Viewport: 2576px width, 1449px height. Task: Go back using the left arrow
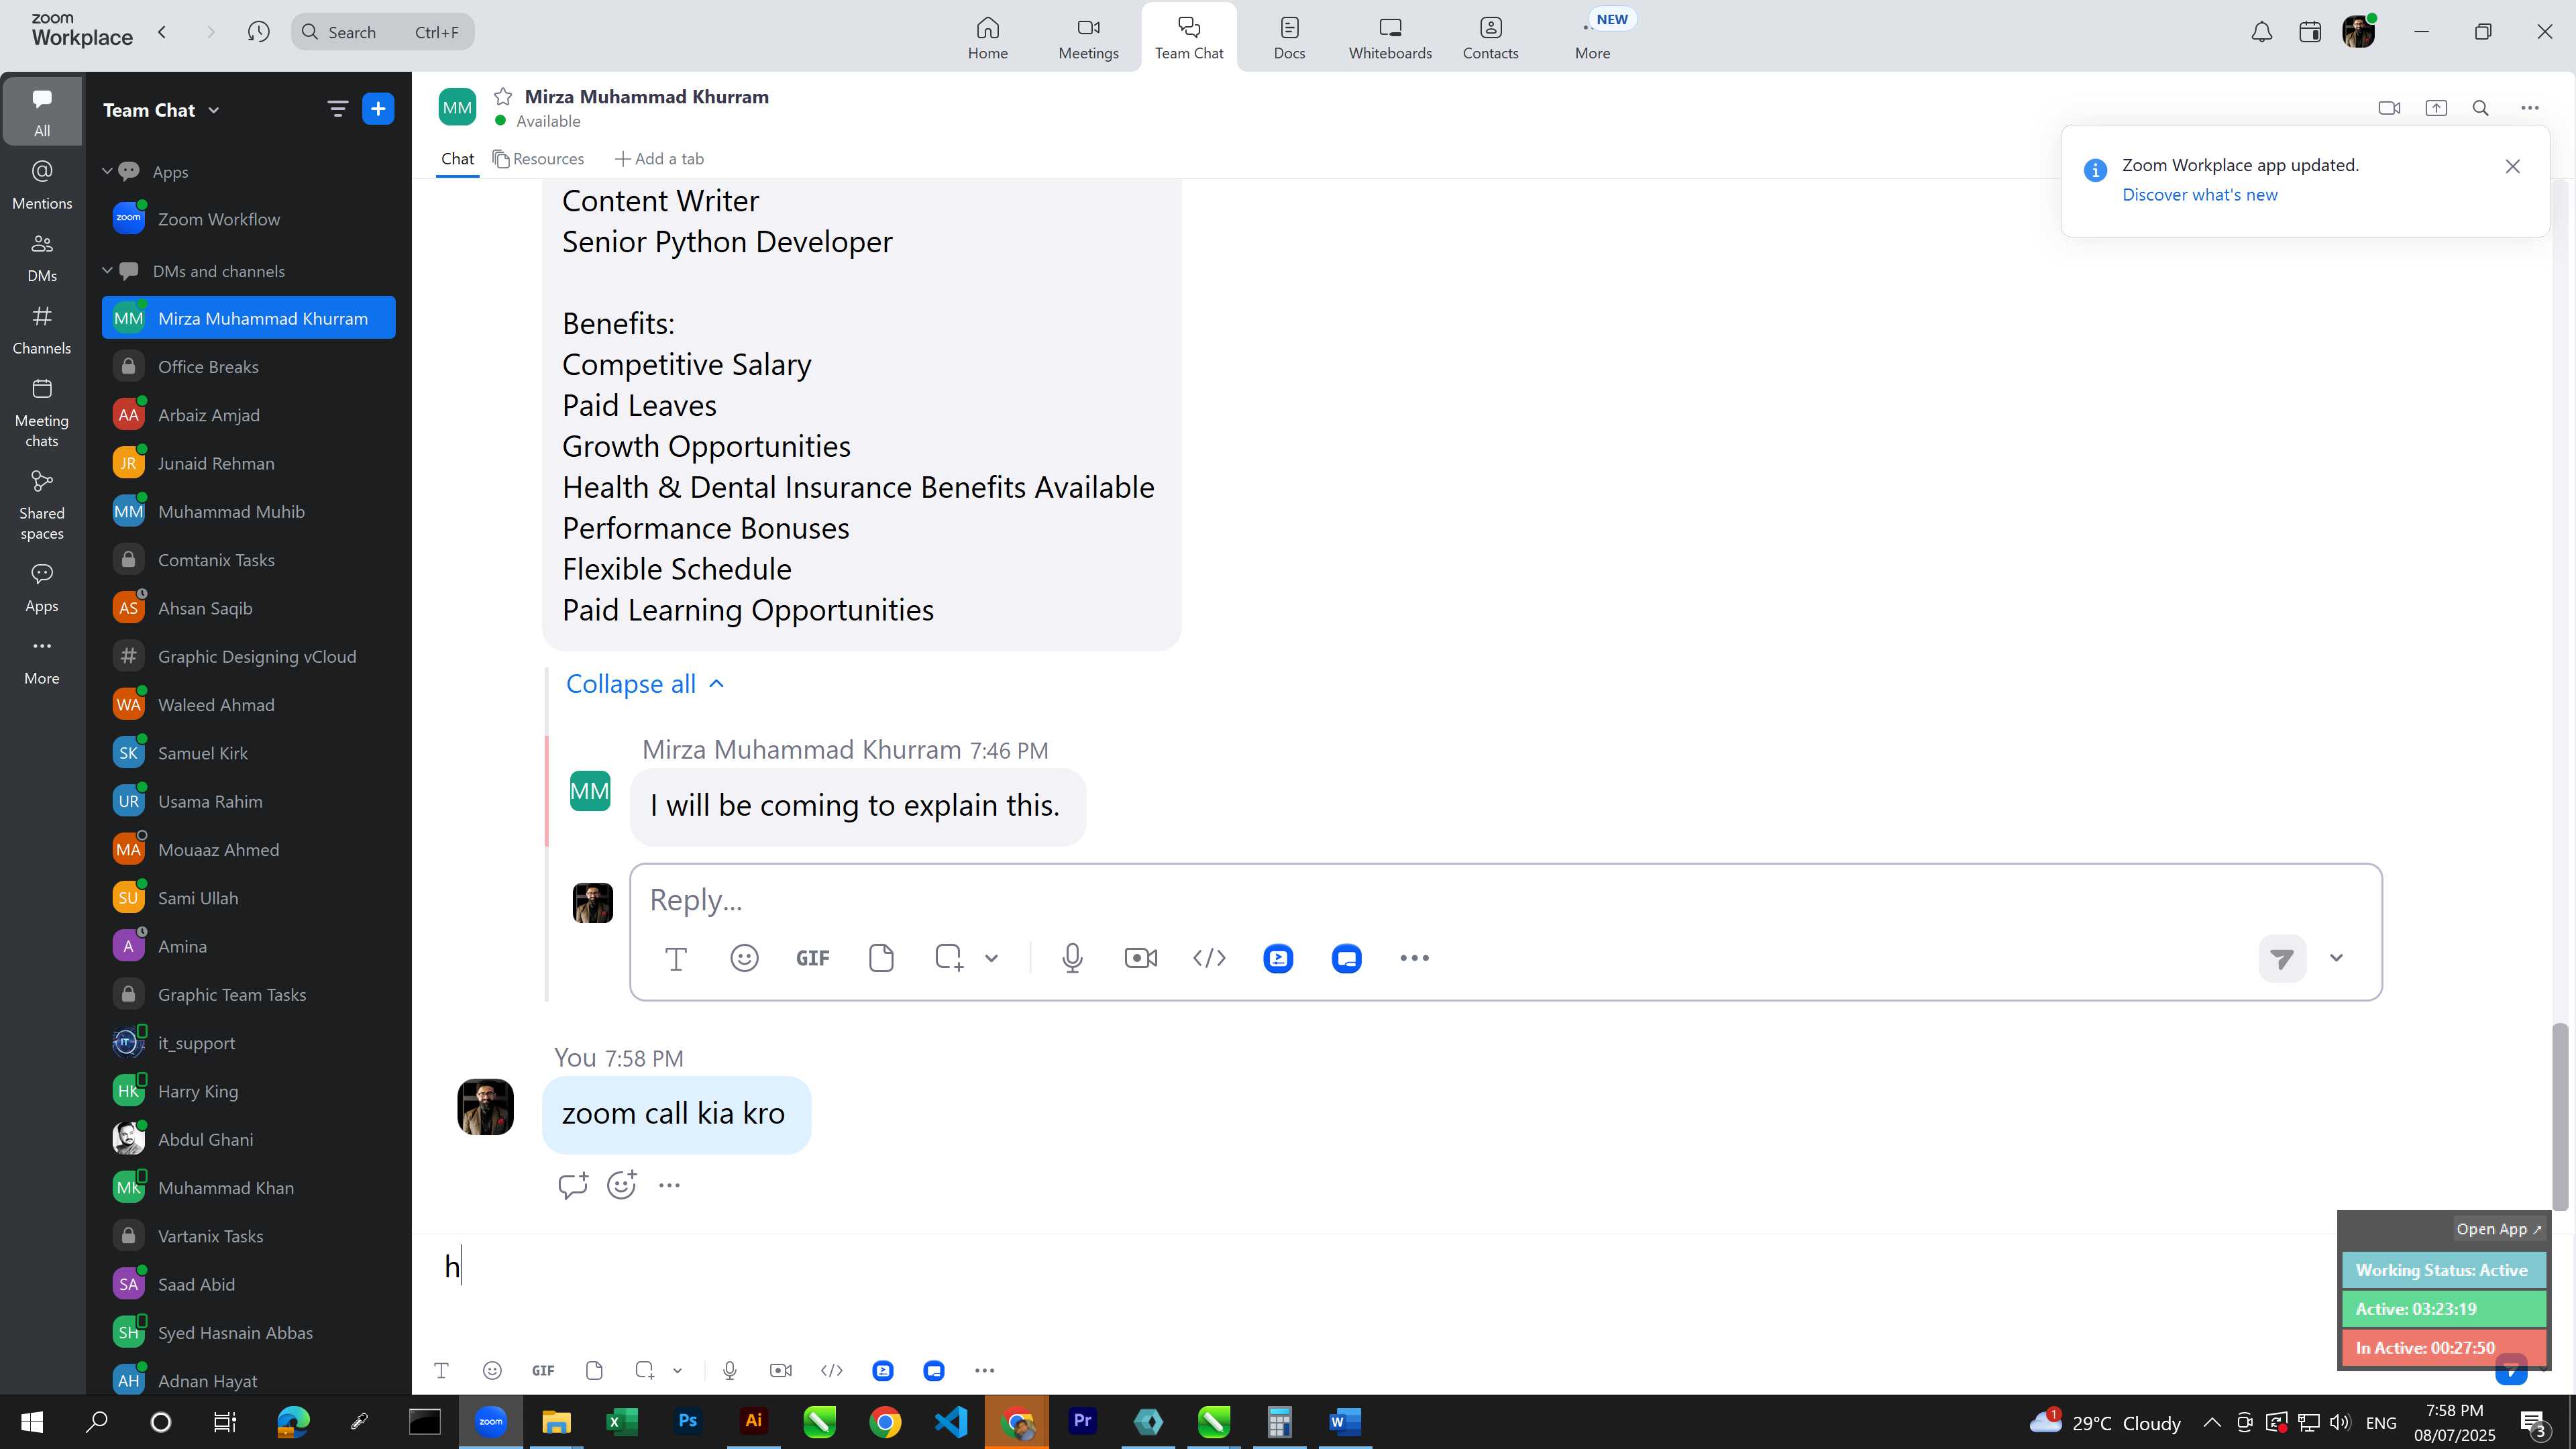pos(162,32)
